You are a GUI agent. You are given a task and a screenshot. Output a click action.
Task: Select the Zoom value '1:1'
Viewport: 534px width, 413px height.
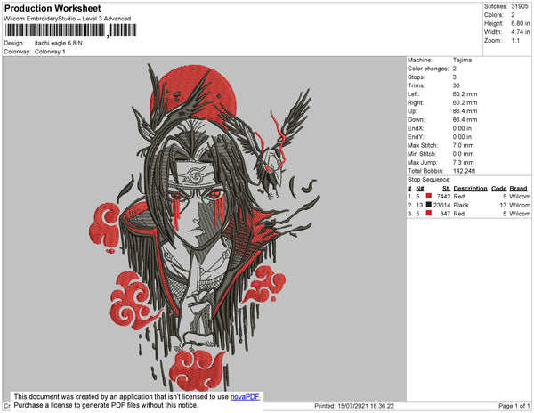pos(515,41)
